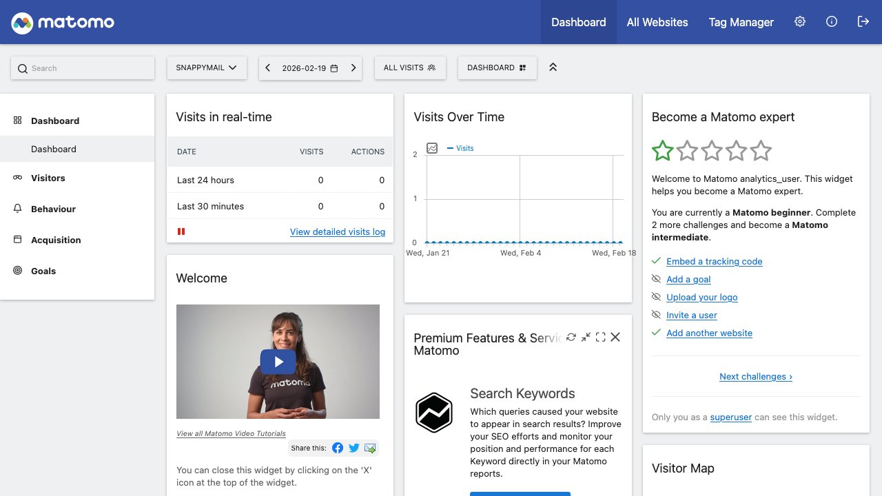Share on Facebook icon

[338, 448]
